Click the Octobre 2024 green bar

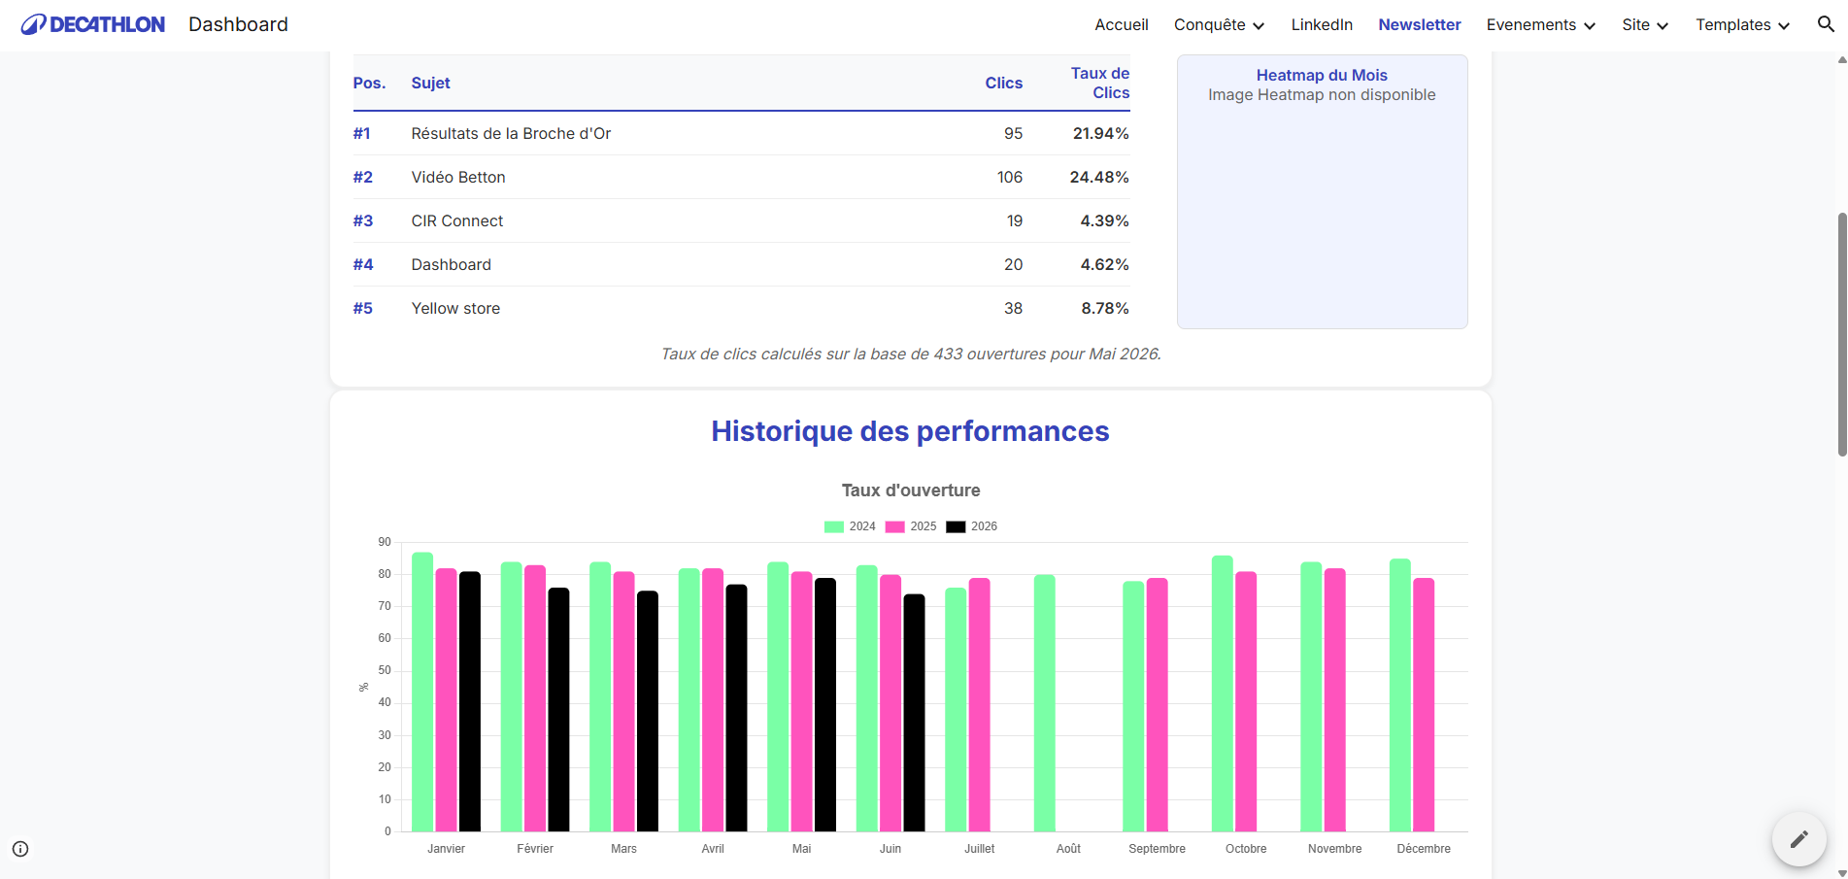click(1223, 693)
